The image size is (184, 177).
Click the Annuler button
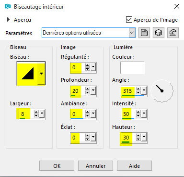coord(95,166)
